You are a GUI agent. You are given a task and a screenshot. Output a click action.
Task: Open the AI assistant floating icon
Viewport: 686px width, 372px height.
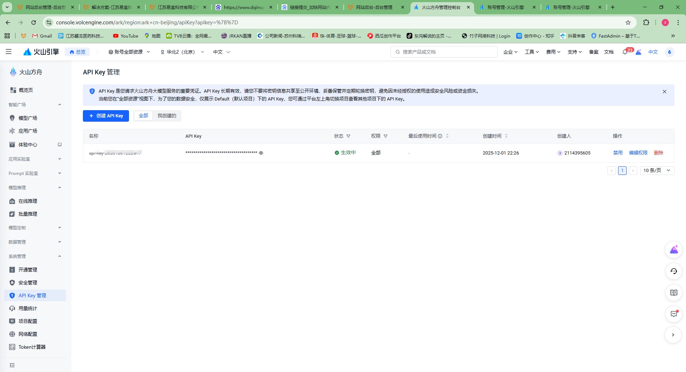click(x=674, y=250)
